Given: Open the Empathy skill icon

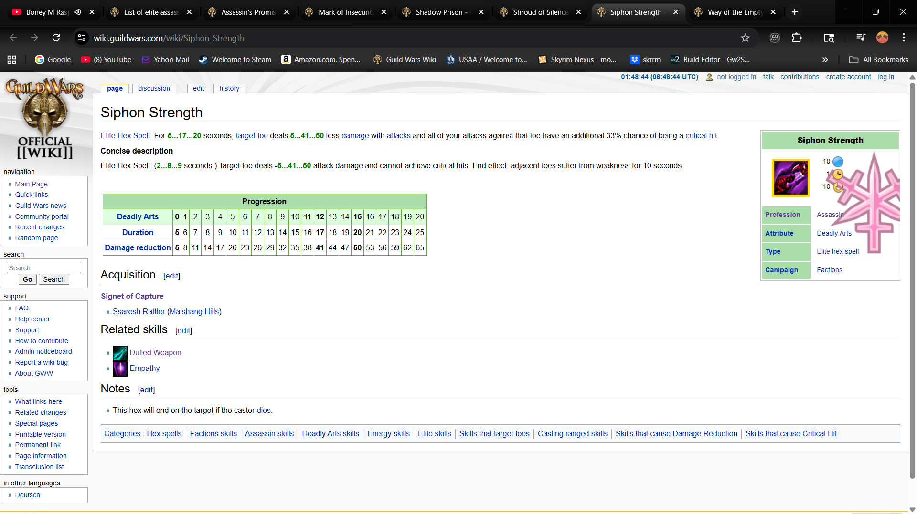Looking at the screenshot, I should tap(120, 369).
